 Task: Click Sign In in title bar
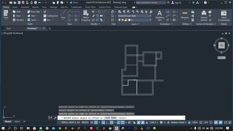pyautogui.click(x=176, y=3)
